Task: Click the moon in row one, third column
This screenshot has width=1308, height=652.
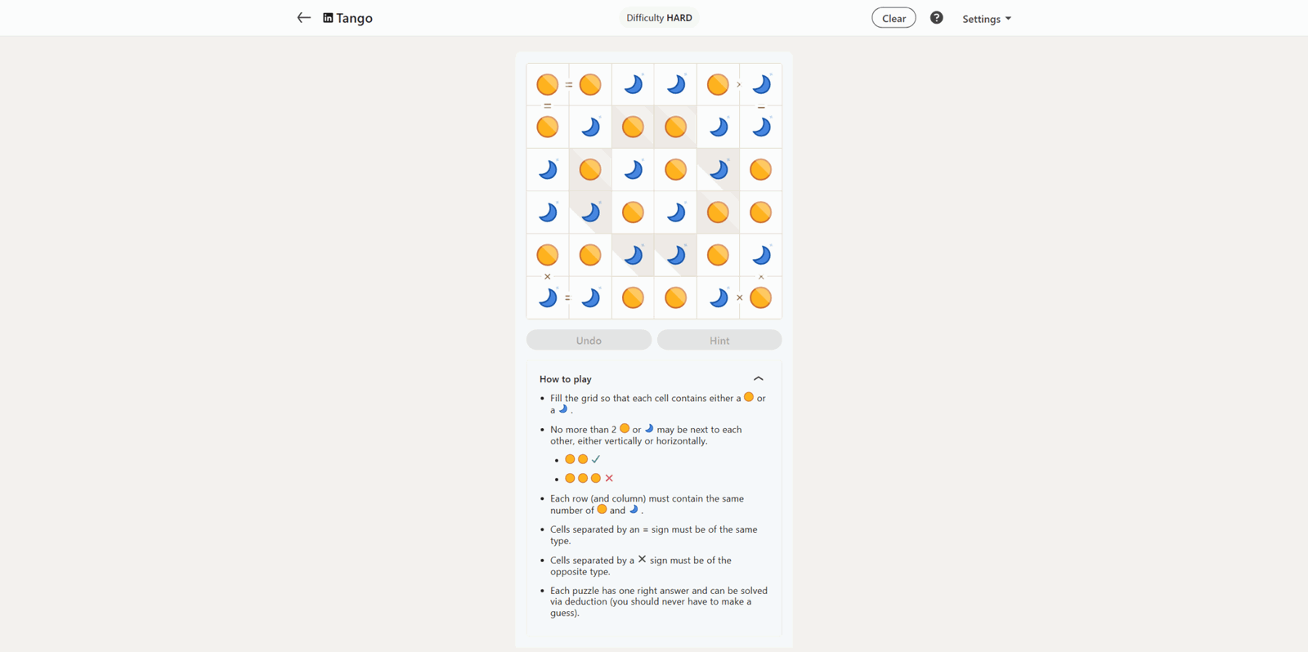Action: 633,84
